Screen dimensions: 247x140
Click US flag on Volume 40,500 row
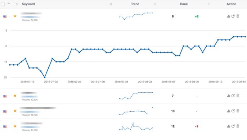(5, 96)
